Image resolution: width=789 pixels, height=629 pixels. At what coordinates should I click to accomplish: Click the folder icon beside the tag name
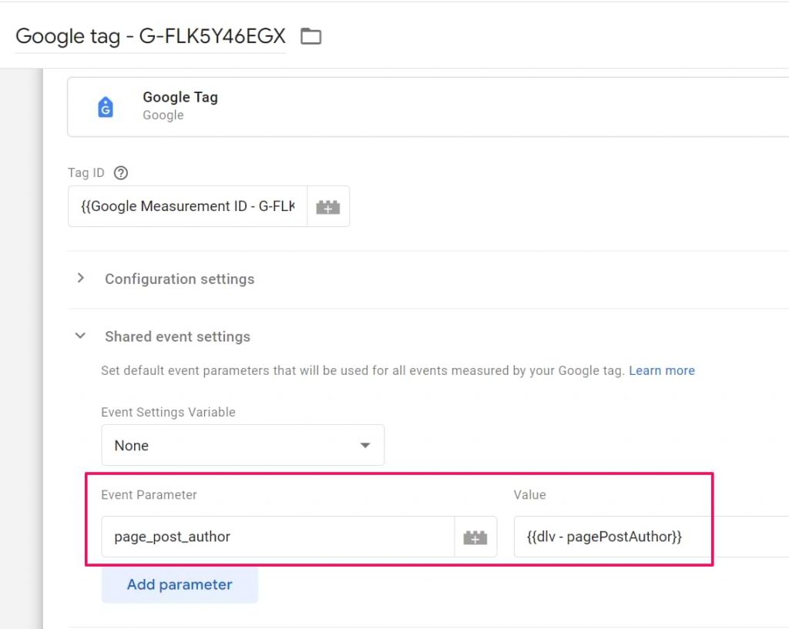click(x=311, y=36)
